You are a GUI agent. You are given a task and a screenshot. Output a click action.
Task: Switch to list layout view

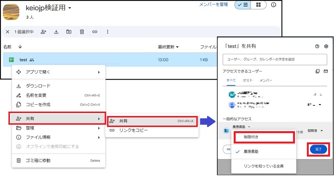(x=242, y=5)
